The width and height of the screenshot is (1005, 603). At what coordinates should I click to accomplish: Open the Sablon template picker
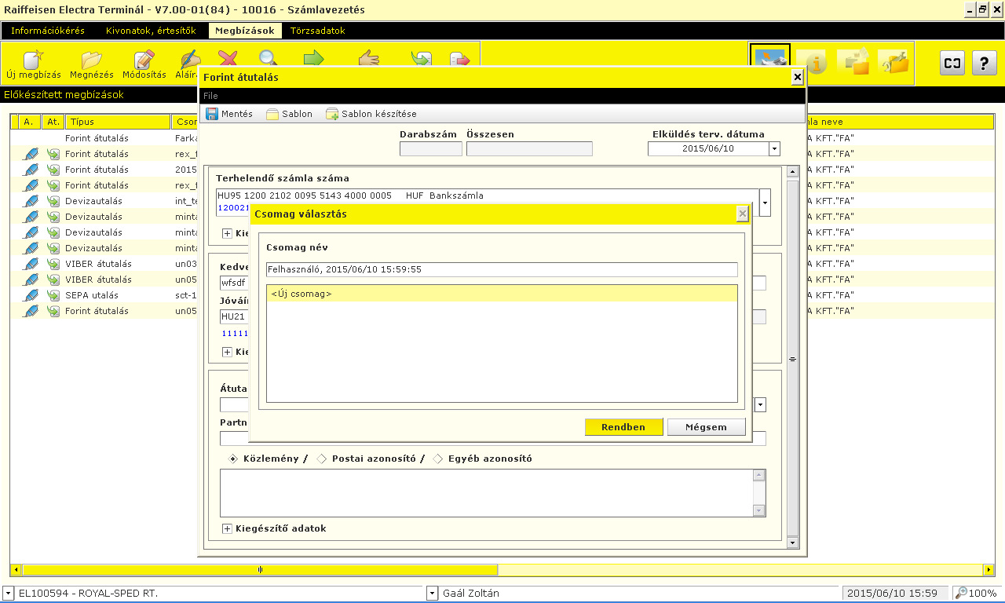pos(289,114)
